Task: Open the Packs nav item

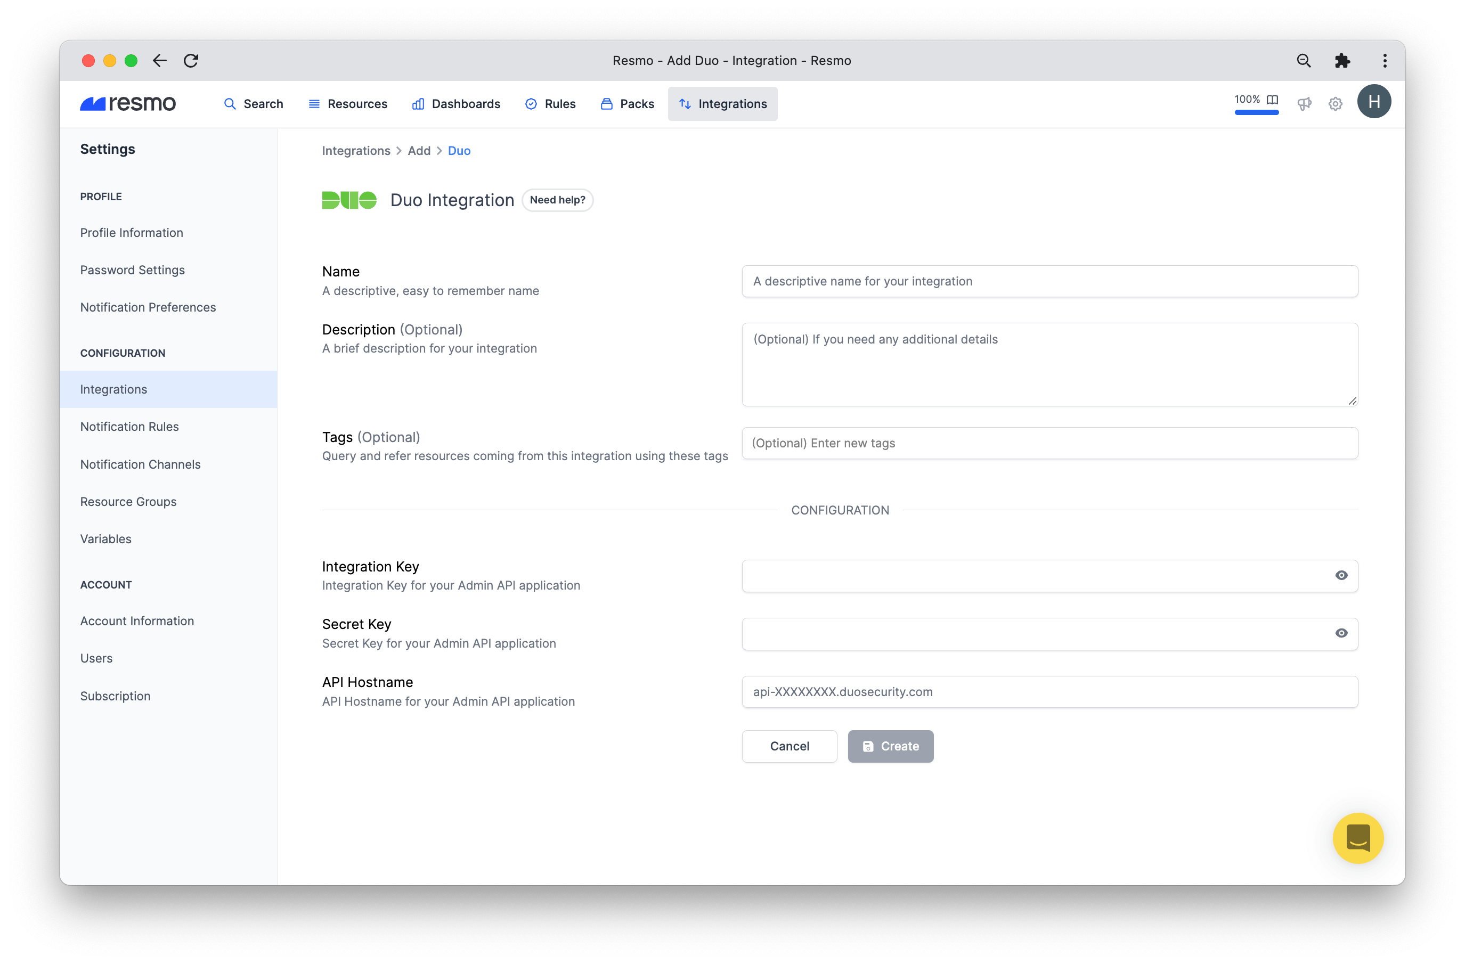Action: tap(627, 103)
